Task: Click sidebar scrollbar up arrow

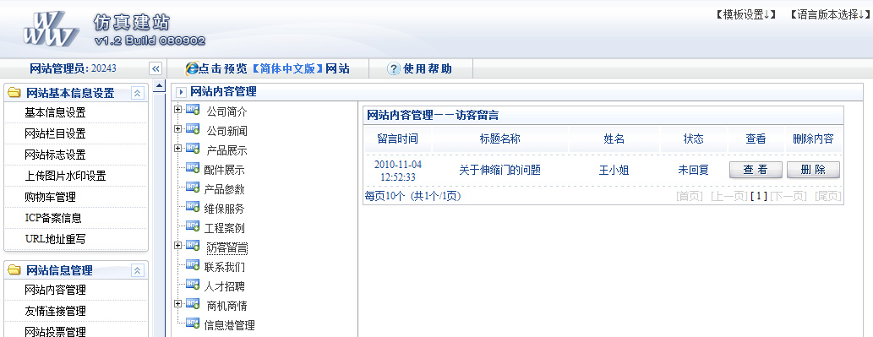Action: pos(159,85)
